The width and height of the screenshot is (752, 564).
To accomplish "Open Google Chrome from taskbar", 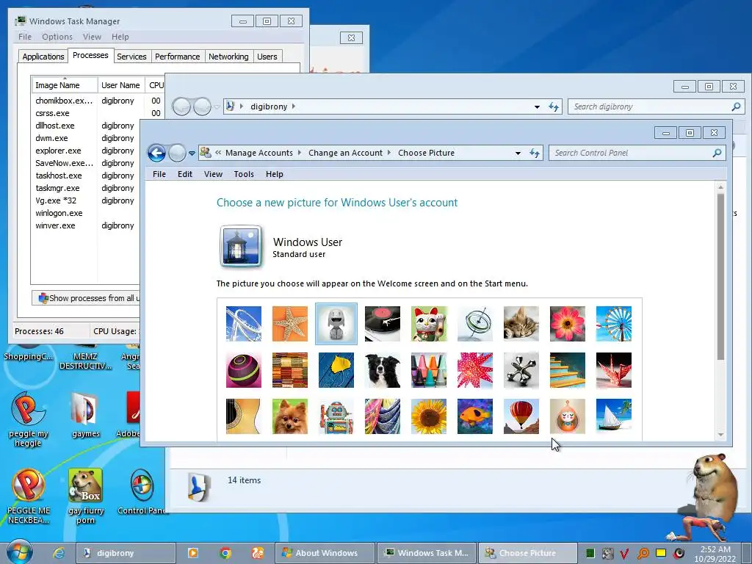I will (225, 553).
